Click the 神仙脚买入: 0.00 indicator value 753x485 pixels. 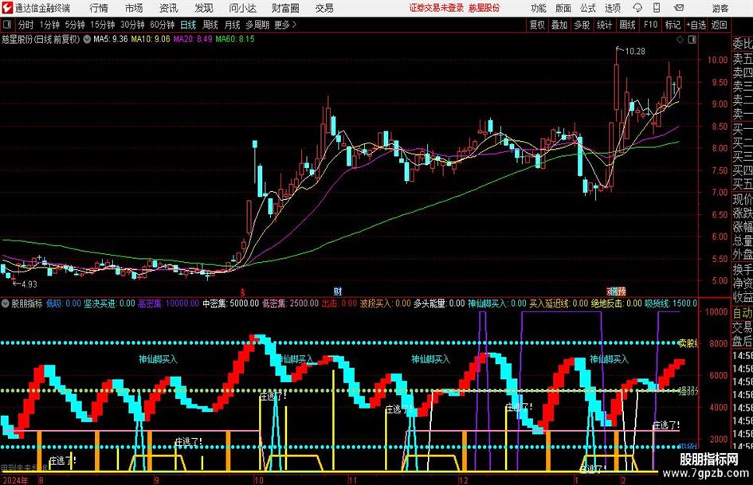pyautogui.click(x=497, y=303)
